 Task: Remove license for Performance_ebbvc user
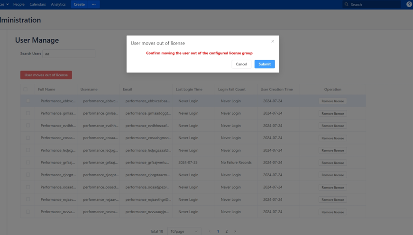click(333, 101)
